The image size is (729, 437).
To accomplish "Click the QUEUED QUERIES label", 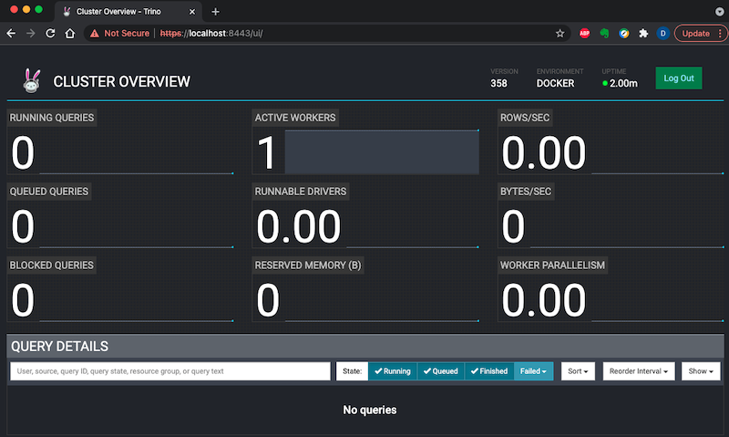I will pos(49,192).
